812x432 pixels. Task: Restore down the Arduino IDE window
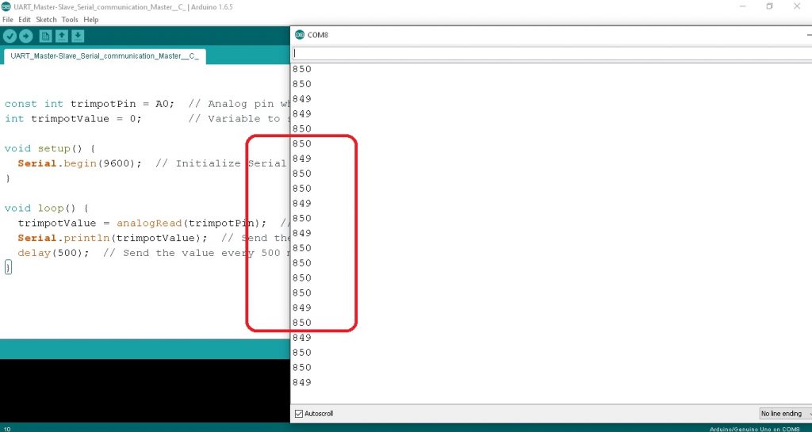click(769, 6)
